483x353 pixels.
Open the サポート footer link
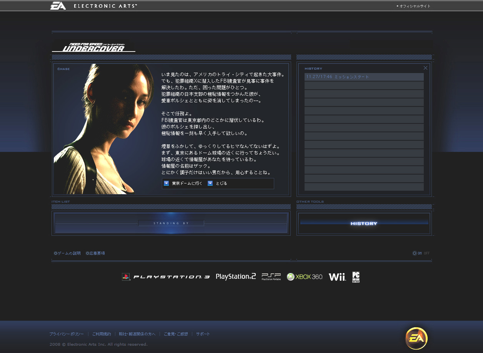[203, 334]
